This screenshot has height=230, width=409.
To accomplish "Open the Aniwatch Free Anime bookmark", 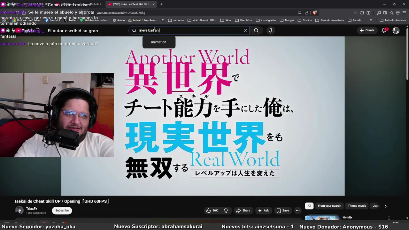I will (143, 20).
